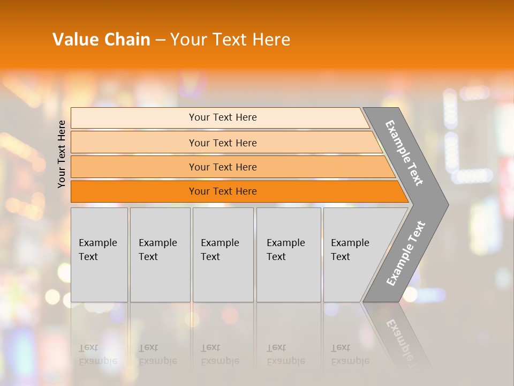Click the second light-orange "Your Text Here" bar
This screenshot has height=386, width=514.
pos(222,143)
